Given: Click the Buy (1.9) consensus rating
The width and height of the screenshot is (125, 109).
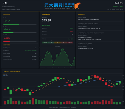Looking at the screenshot, I should (x=71, y=39).
